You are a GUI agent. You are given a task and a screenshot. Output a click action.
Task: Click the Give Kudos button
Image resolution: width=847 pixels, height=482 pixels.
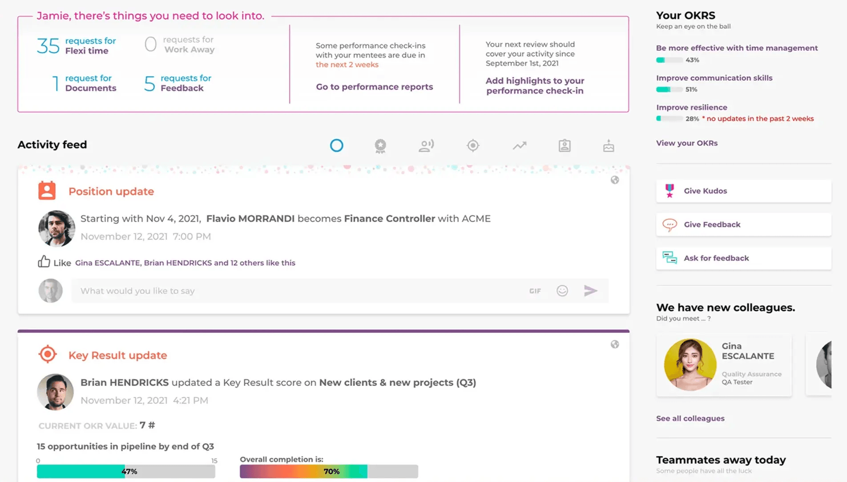click(x=743, y=191)
